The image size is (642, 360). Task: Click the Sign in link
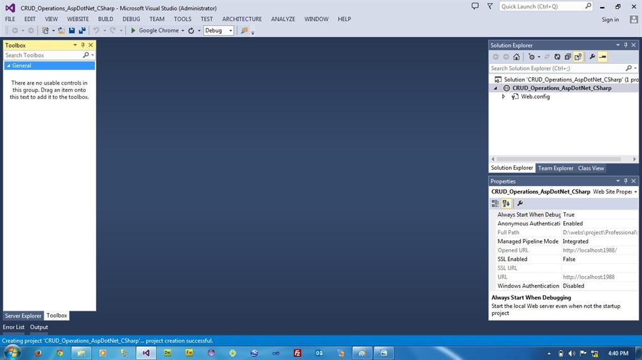click(x=610, y=19)
